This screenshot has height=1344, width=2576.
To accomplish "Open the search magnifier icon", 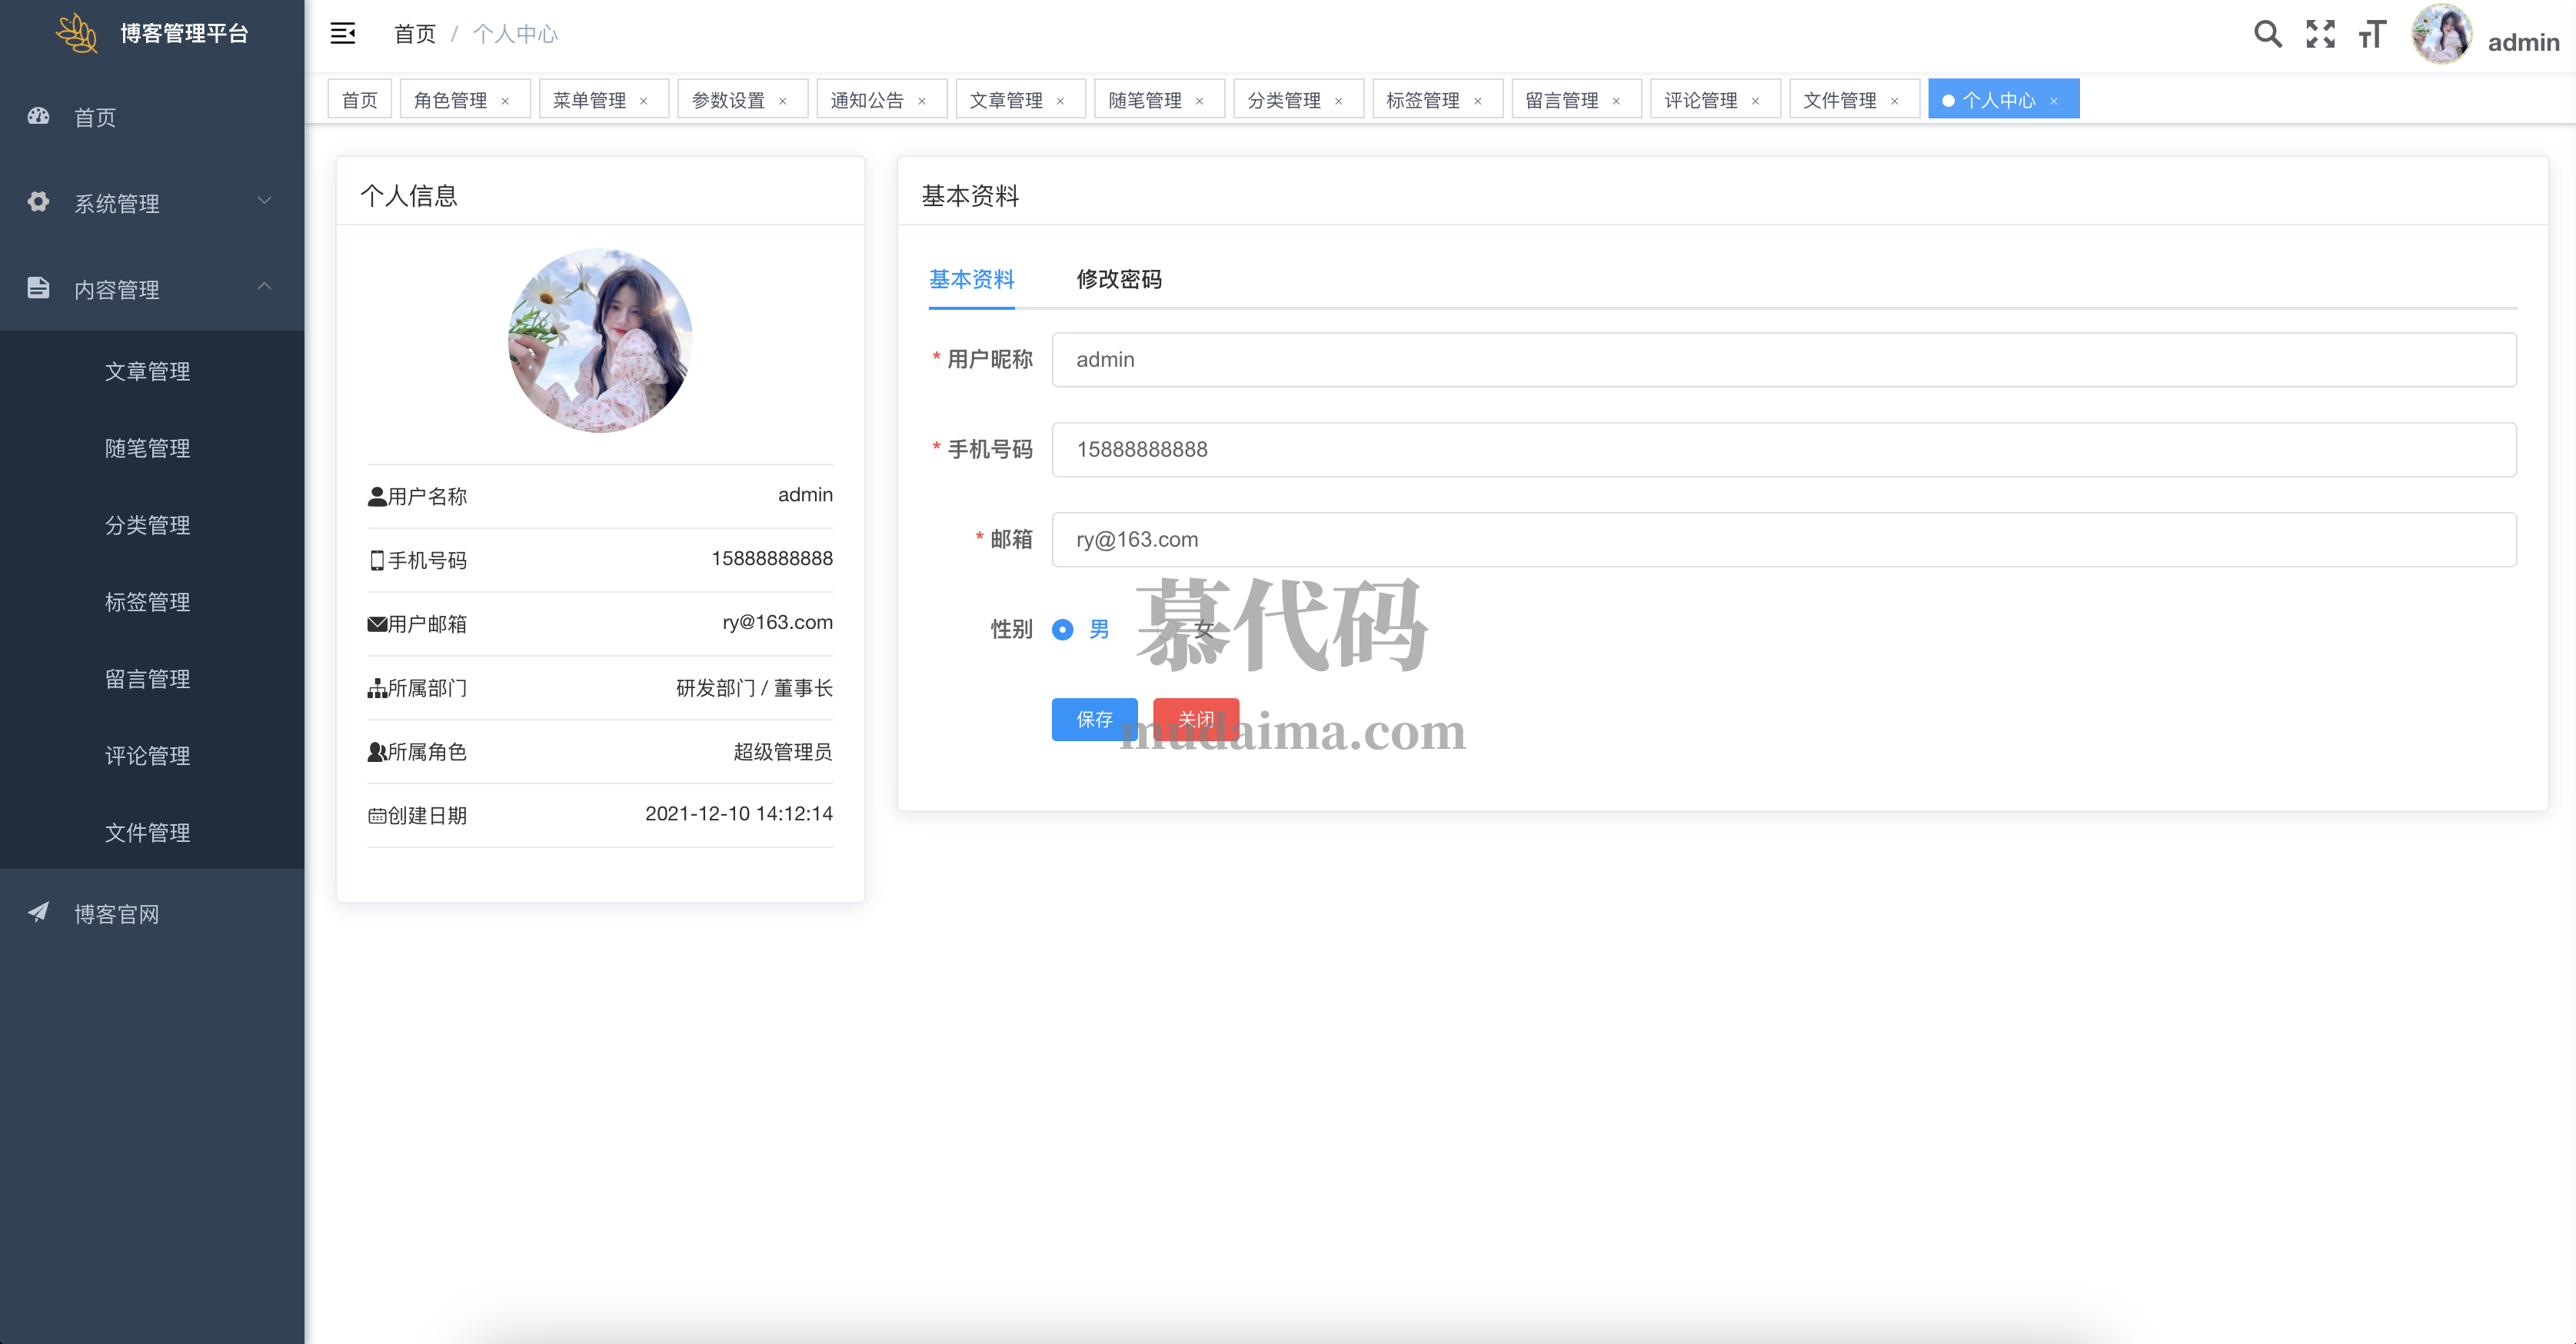I will 2267,34.
